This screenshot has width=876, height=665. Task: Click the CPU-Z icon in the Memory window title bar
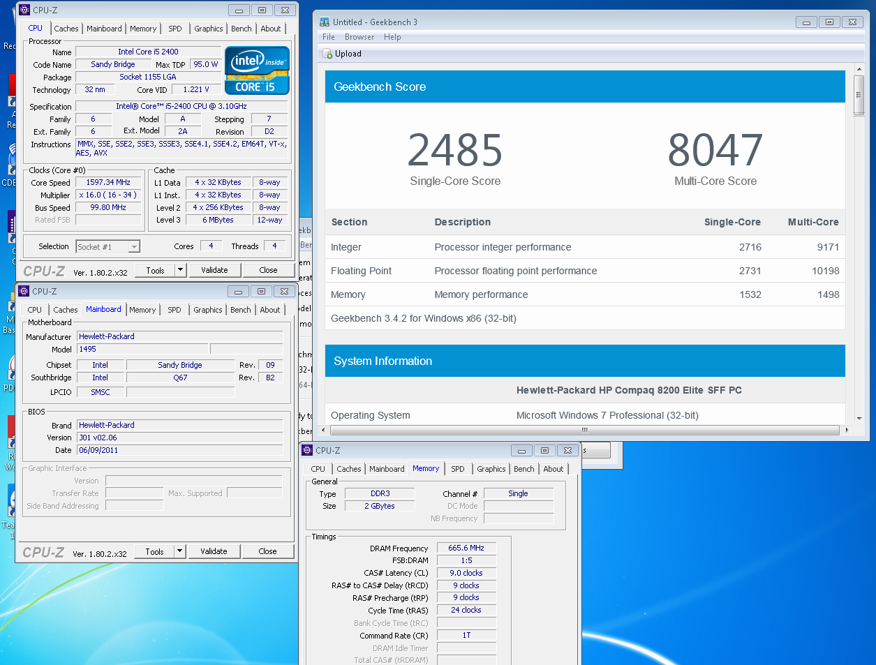point(307,450)
